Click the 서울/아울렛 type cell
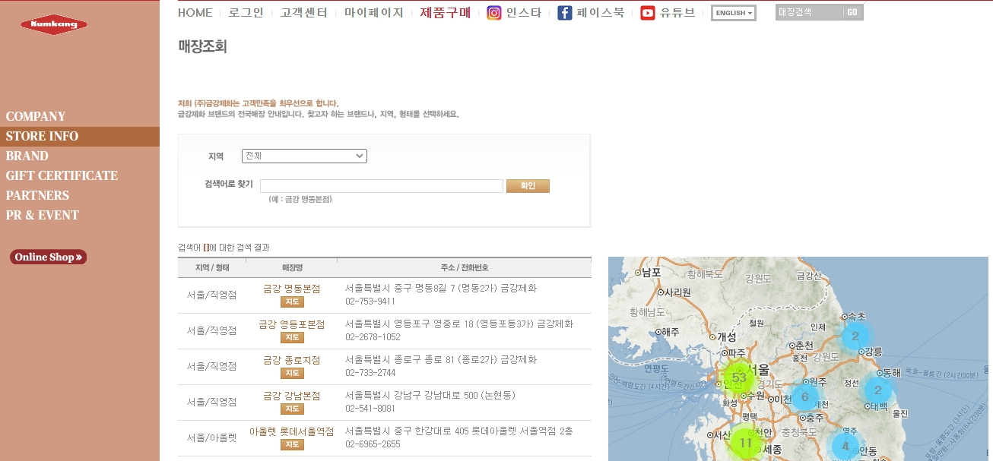Screen dimensions: 993x461 click(212, 437)
